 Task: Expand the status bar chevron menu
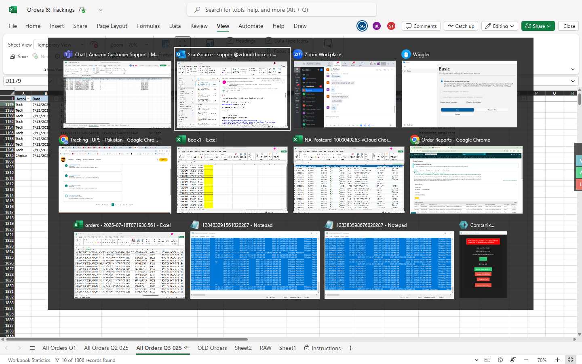[x=477, y=360]
